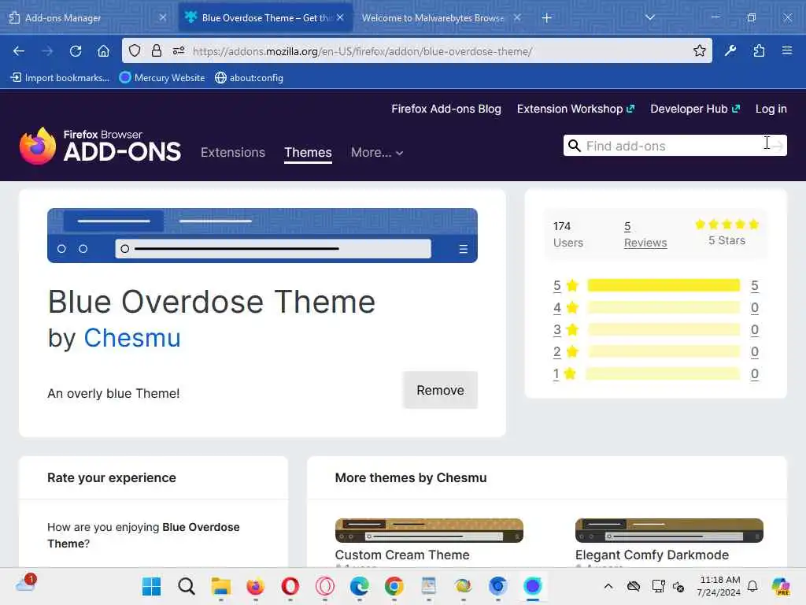Launch Opera GX outline icon in taskbar
The width and height of the screenshot is (806, 605).
tap(325, 586)
